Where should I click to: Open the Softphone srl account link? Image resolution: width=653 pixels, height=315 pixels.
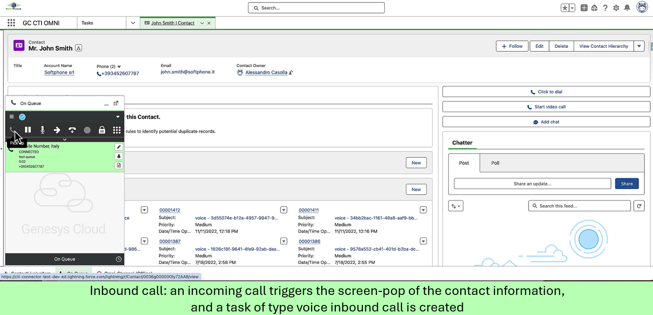[x=59, y=73]
